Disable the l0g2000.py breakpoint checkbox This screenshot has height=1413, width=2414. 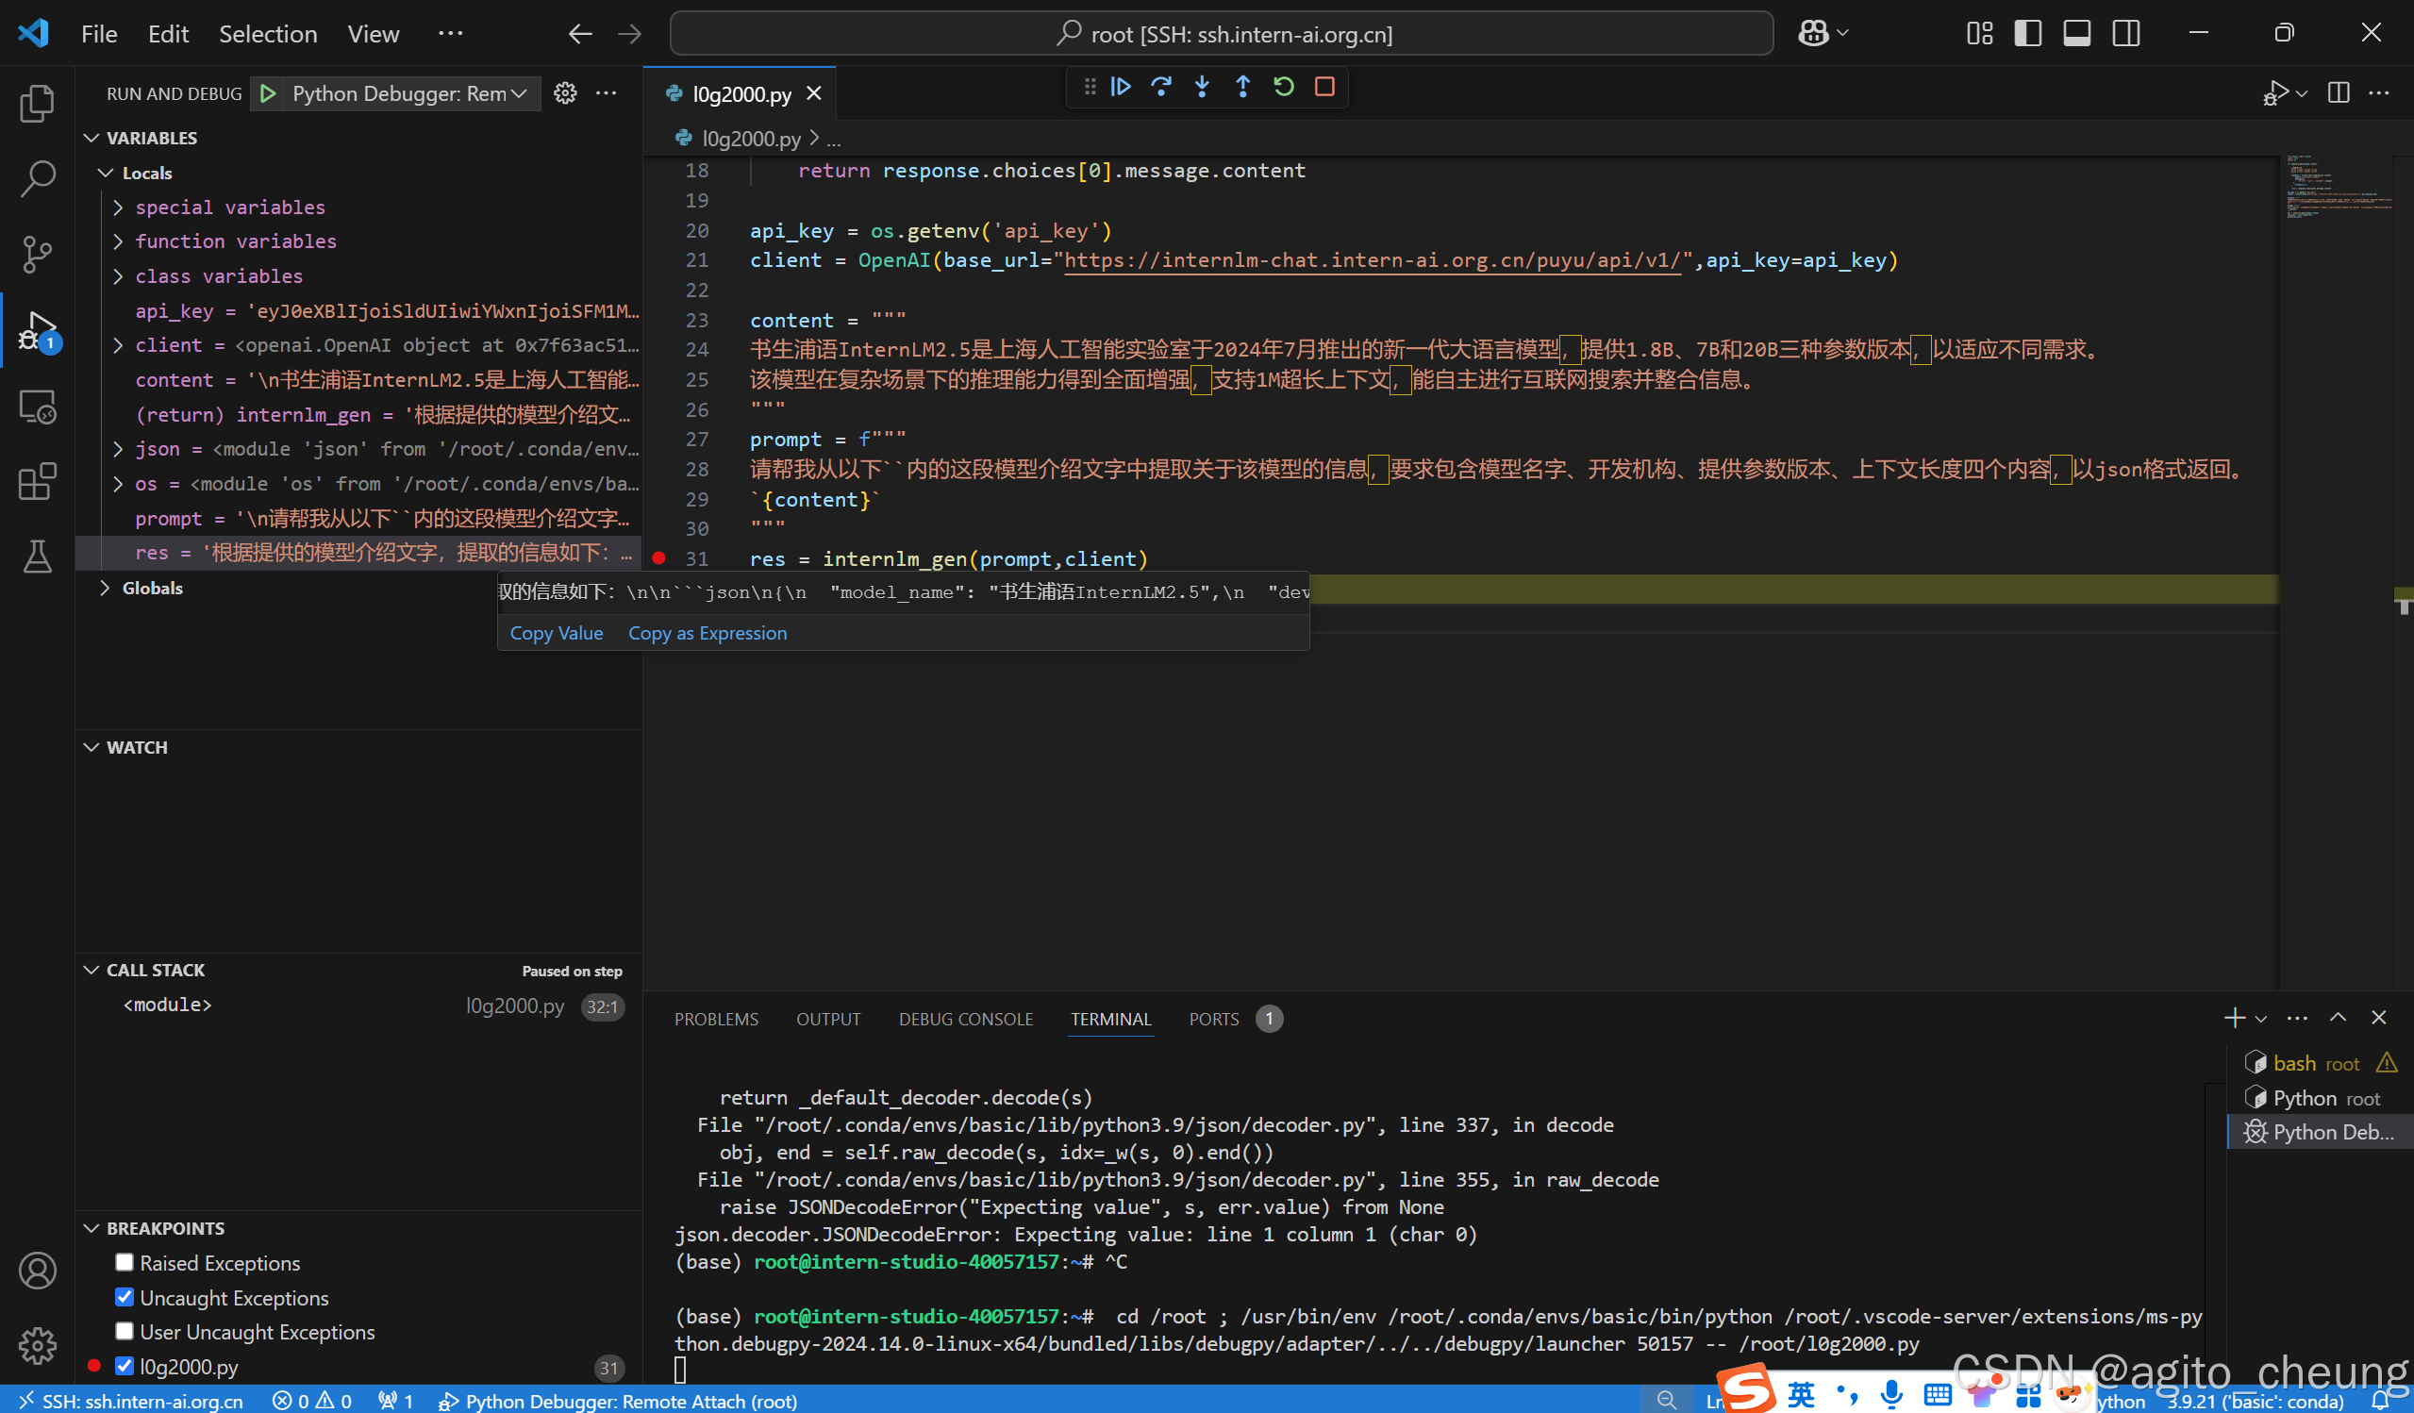[x=125, y=1366]
